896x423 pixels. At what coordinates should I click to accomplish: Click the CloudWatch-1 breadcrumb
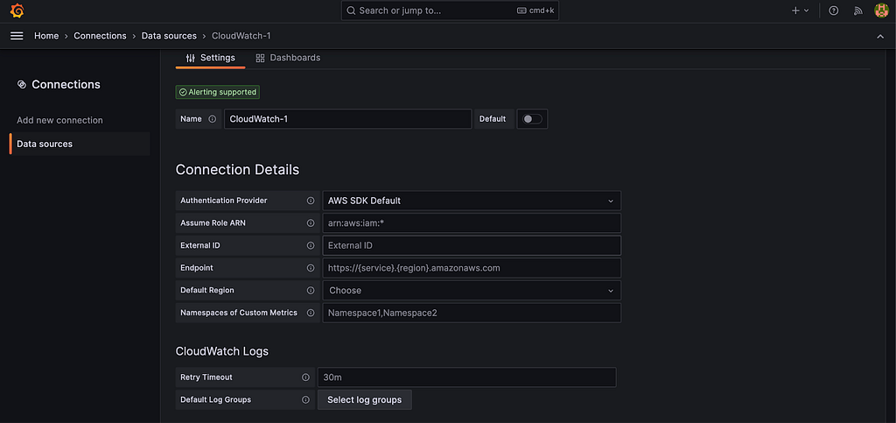(x=241, y=35)
